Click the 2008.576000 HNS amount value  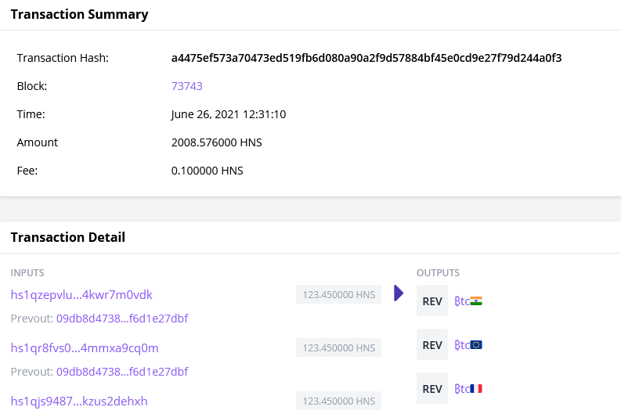point(216,142)
